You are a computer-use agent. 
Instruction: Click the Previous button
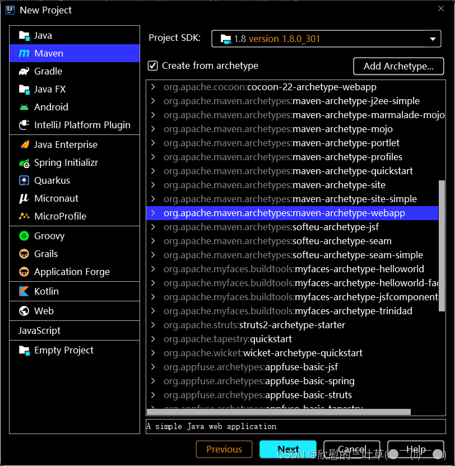click(224, 449)
